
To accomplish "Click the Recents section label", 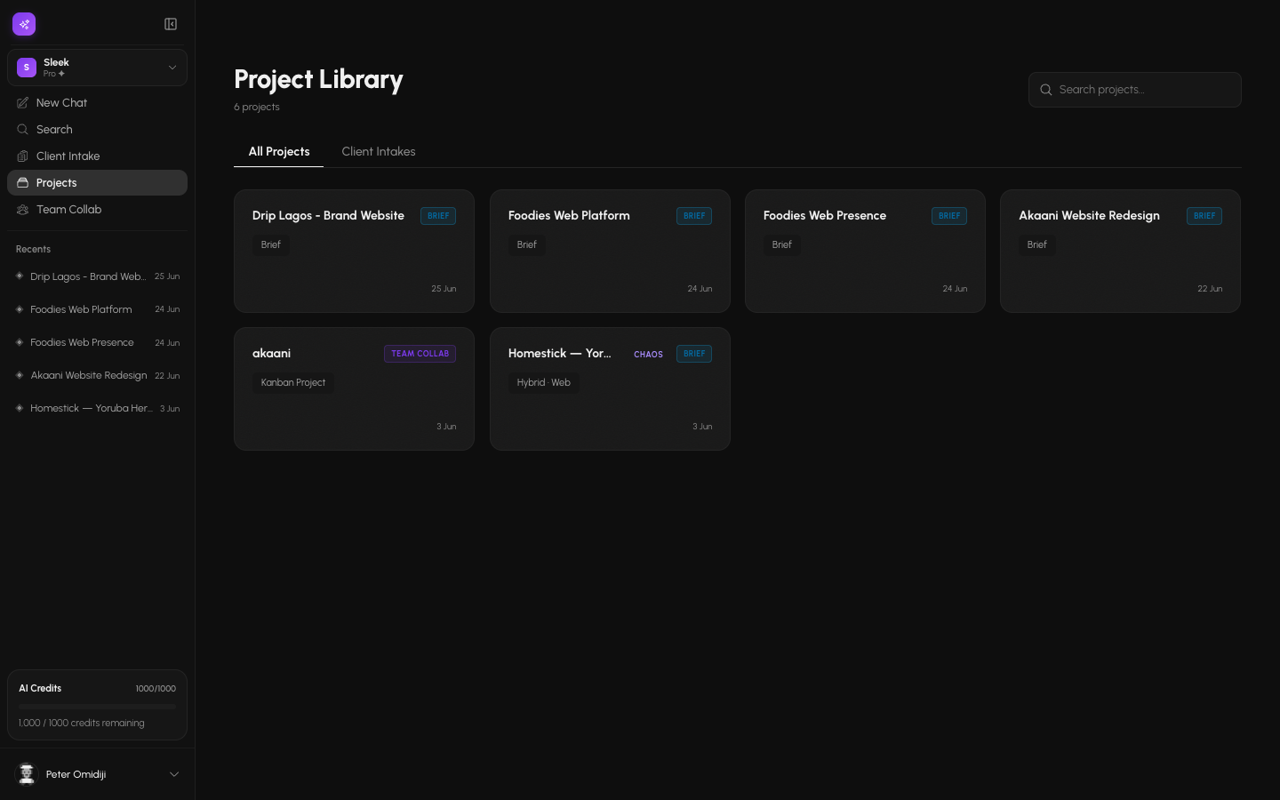I will (33, 249).
